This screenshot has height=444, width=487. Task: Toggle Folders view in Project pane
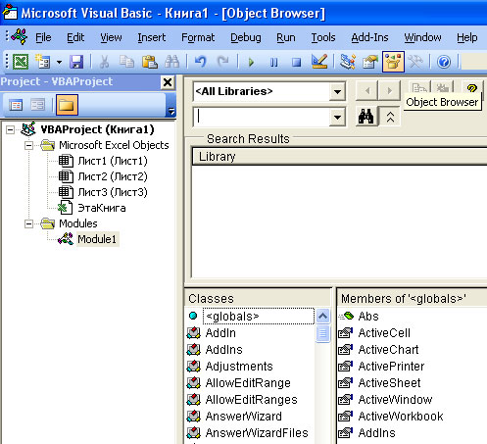[67, 105]
